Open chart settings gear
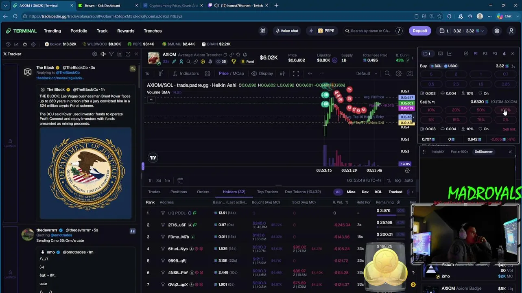 (x=399, y=74)
